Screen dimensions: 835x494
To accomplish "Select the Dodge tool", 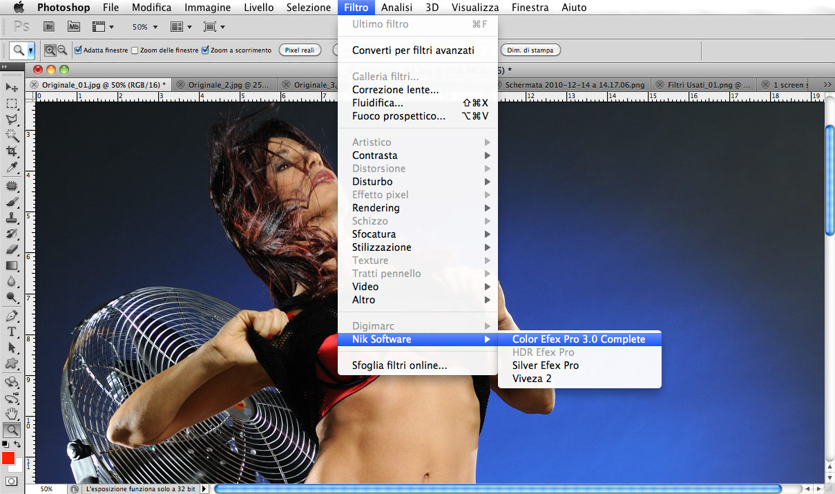I will pyautogui.click(x=12, y=298).
